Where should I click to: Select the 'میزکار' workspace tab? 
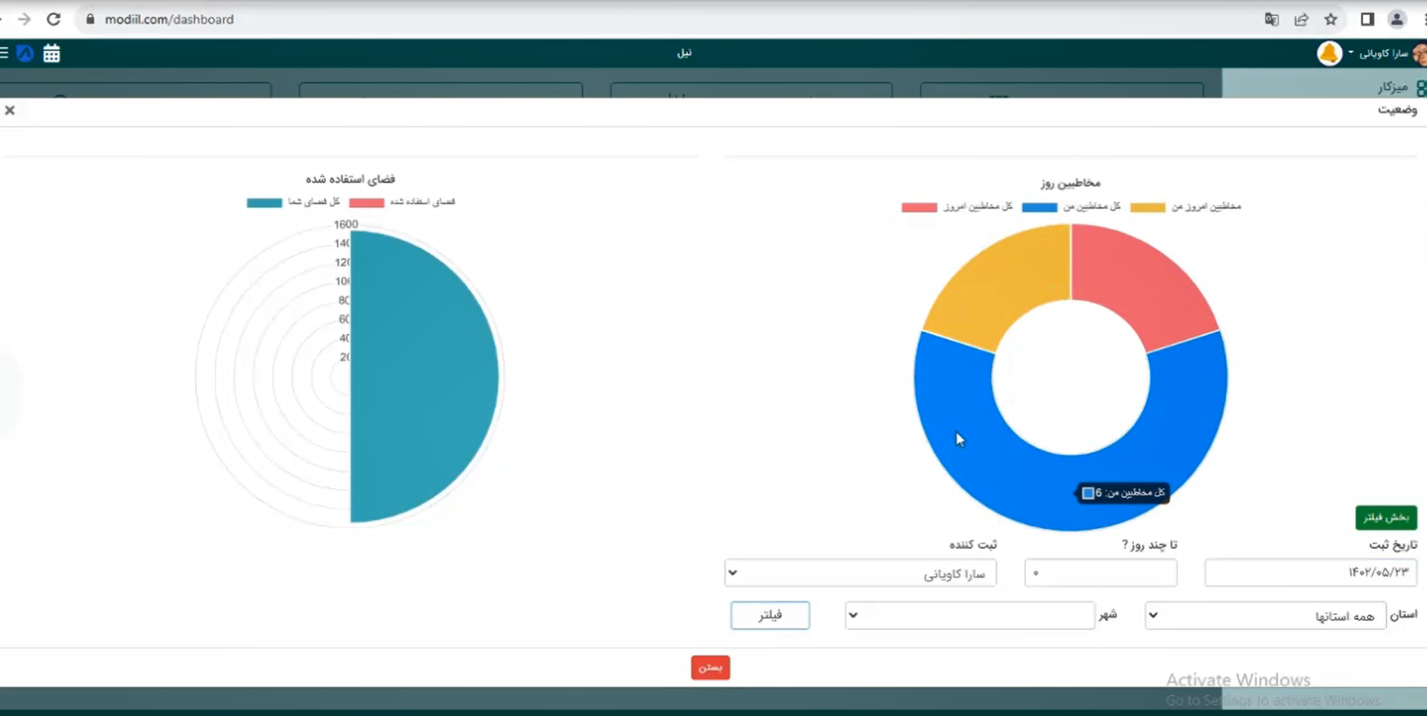coord(1393,87)
